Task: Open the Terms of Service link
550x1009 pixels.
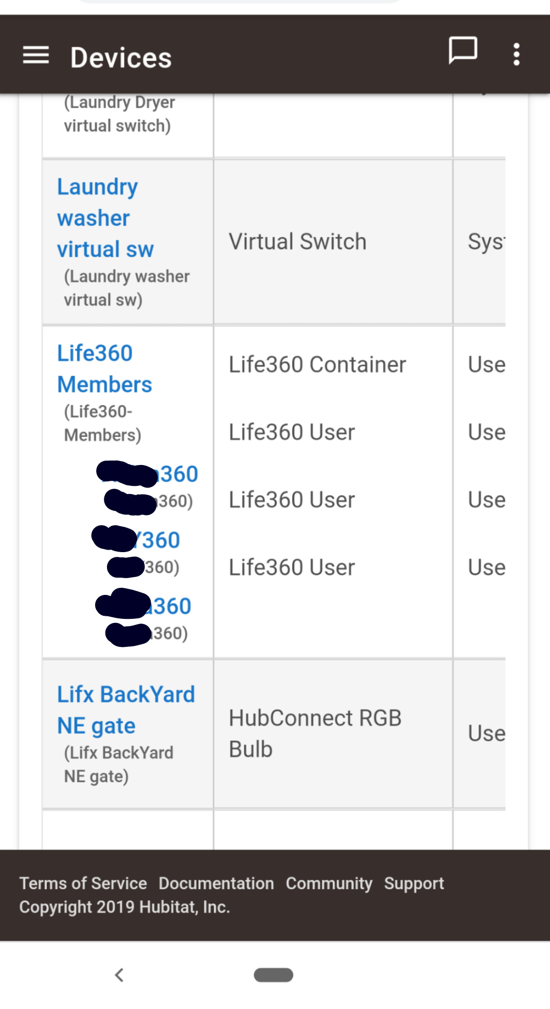Action: click(83, 883)
